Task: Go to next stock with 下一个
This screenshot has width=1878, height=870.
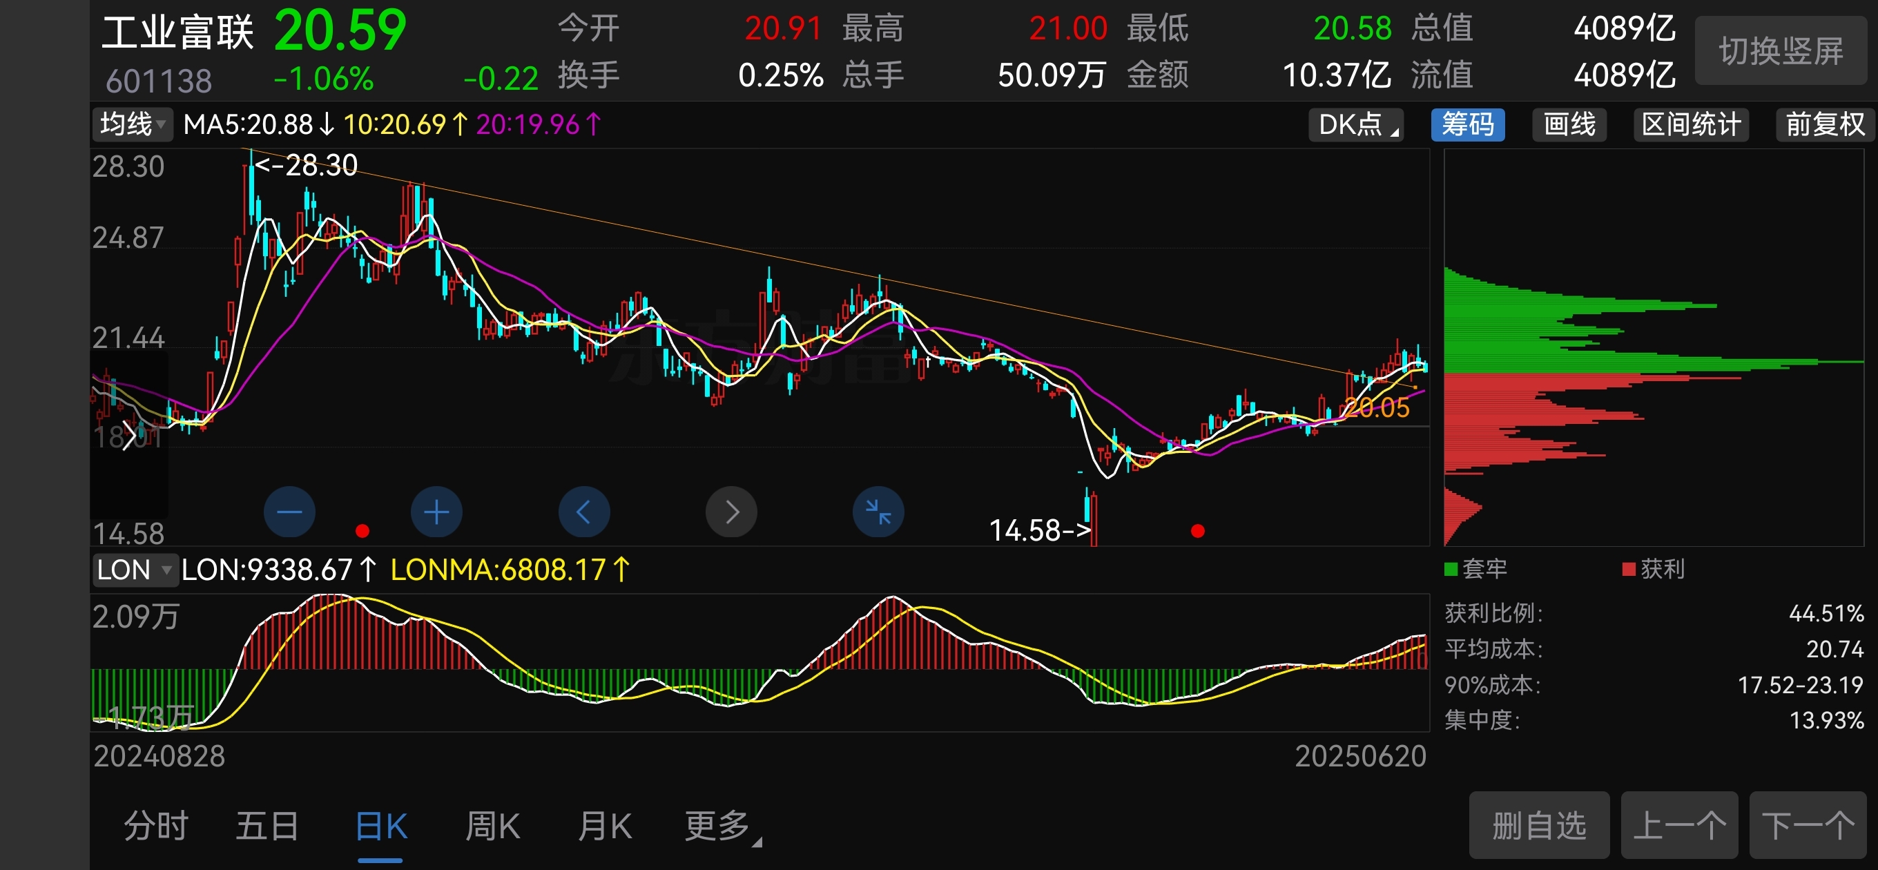Action: click(1808, 826)
